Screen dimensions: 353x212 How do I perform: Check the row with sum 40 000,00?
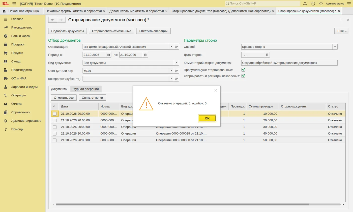(x=55, y=134)
